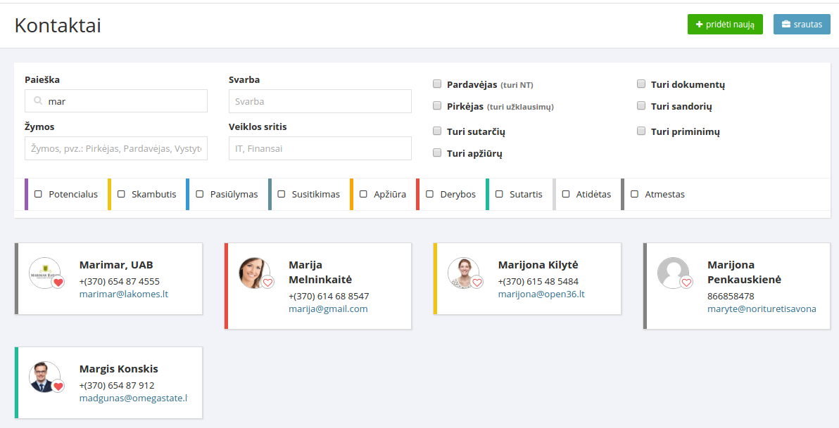Click the green pridėti naują button
This screenshot has width=839, height=428.
tap(725, 24)
